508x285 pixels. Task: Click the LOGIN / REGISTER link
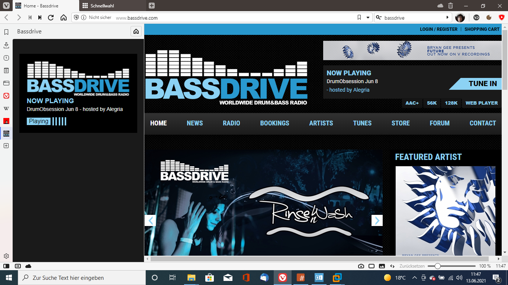(438, 29)
